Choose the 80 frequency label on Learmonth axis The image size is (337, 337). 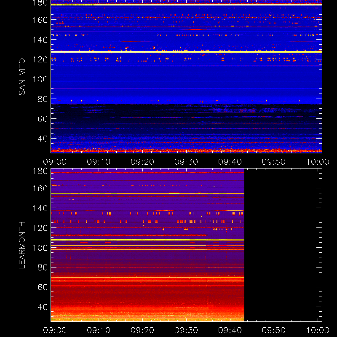(43, 267)
